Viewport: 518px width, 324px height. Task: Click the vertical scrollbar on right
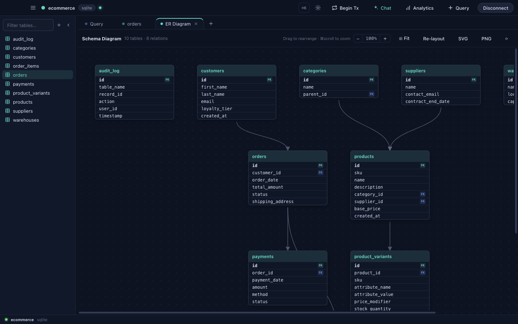click(516, 140)
